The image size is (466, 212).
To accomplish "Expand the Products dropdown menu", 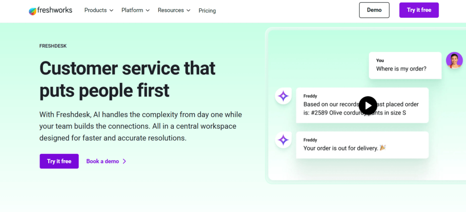I will point(99,10).
